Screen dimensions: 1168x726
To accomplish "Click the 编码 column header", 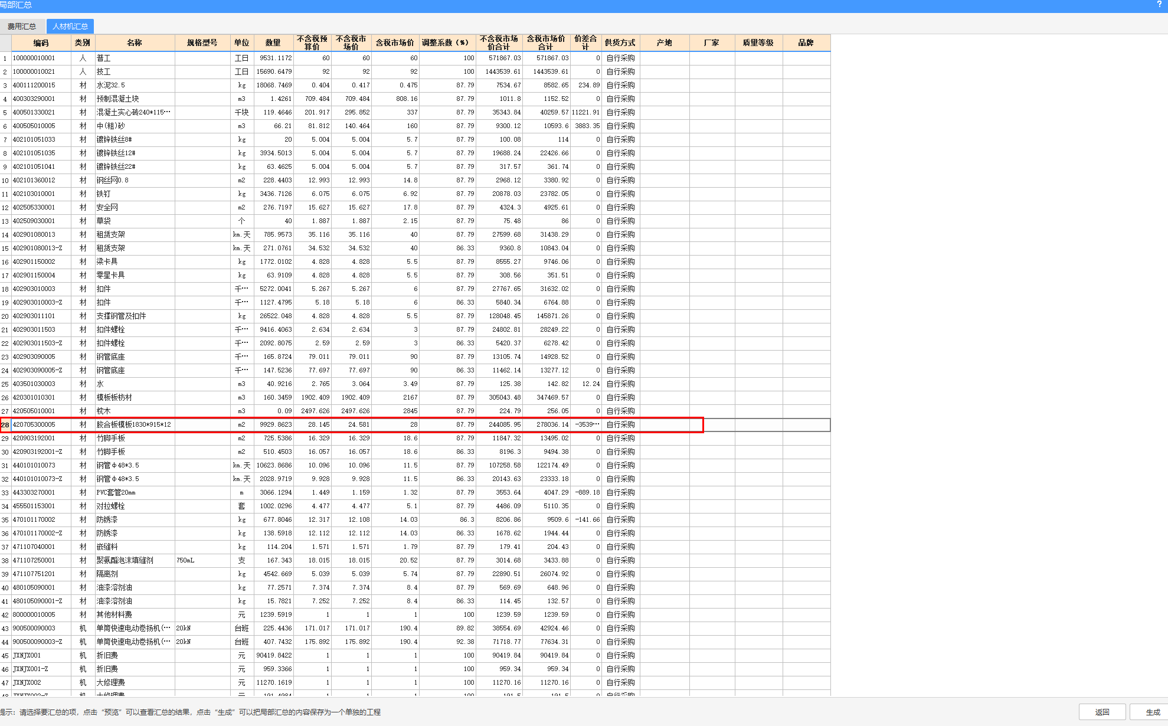I will click(x=41, y=43).
